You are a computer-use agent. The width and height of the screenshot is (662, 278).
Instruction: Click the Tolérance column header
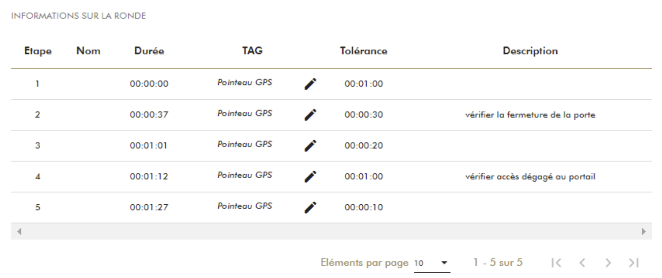point(363,51)
